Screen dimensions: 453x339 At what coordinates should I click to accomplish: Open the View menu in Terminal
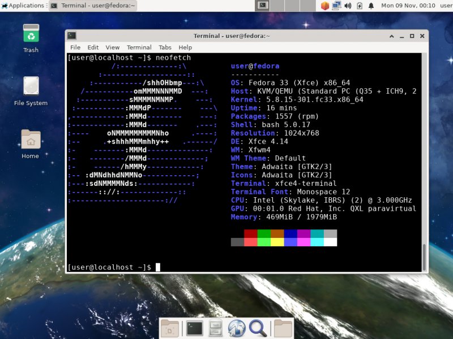[112, 47]
